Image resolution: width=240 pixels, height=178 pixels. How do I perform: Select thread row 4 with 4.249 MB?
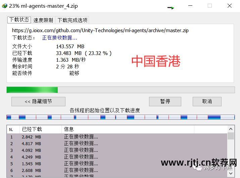(117, 157)
